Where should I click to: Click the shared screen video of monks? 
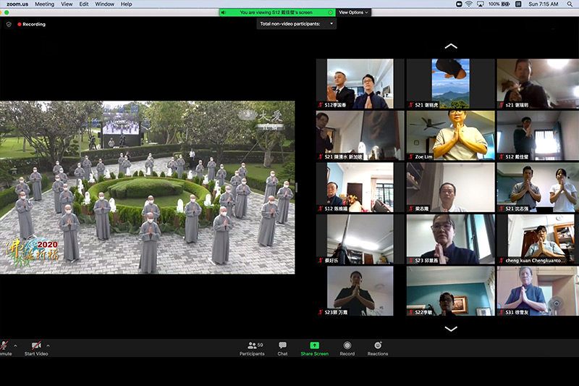148,187
